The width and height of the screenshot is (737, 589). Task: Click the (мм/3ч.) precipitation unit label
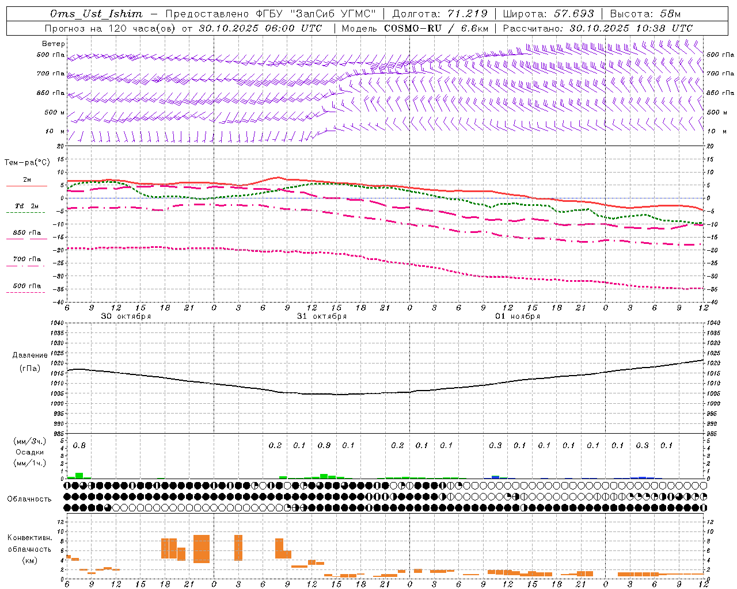pyautogui.click(x=30, y=442)
